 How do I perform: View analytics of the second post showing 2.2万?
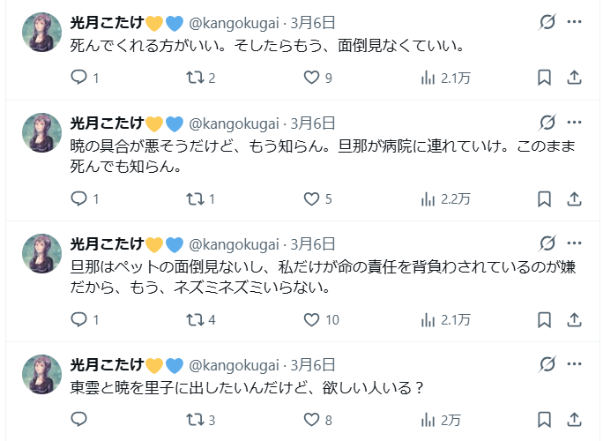[445, 198]
